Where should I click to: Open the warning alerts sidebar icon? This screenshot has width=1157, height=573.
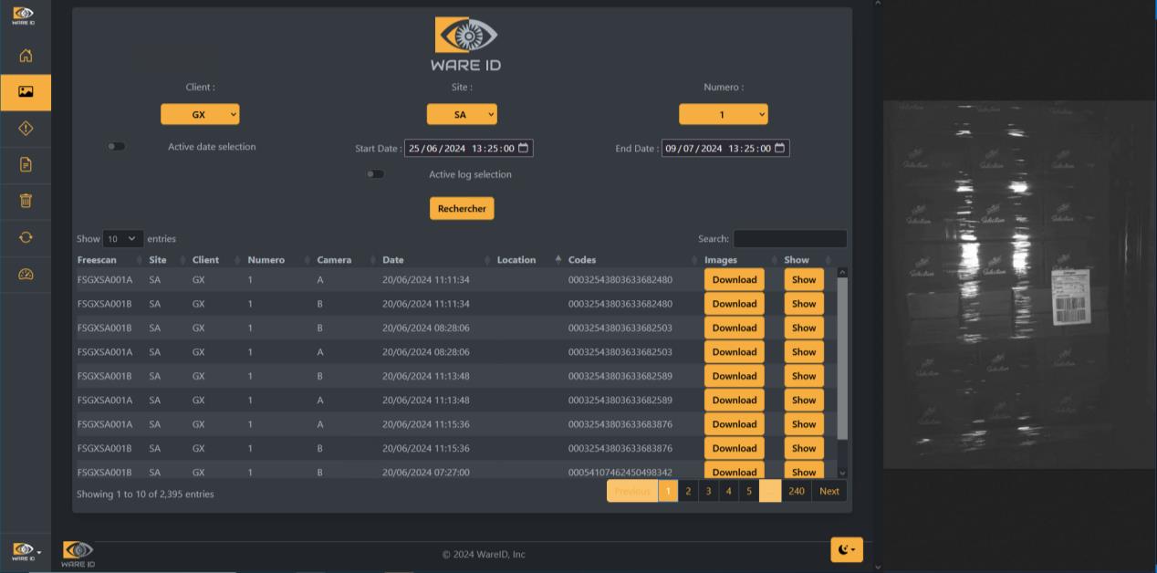26,129
